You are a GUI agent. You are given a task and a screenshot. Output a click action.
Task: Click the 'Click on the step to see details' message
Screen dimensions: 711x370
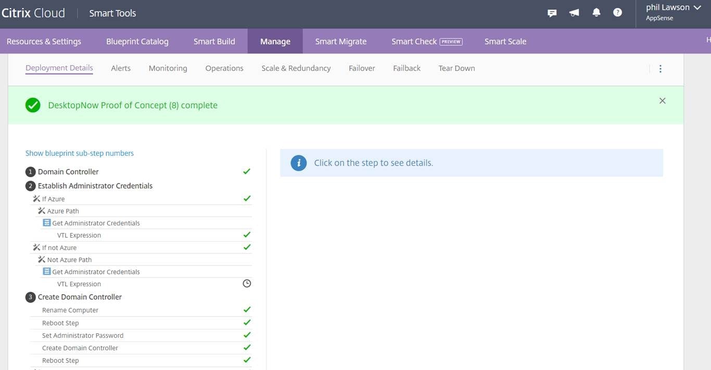373,163
